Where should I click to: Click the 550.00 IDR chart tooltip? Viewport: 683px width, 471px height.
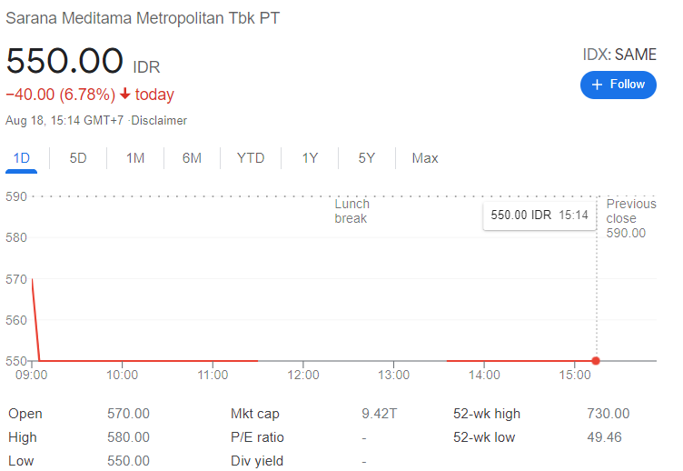(539, 215)
